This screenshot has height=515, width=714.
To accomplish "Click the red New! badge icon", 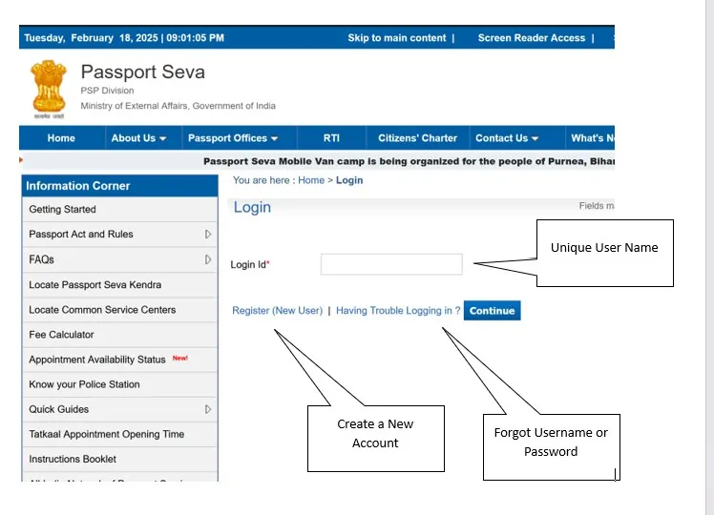I will point(180,358).
